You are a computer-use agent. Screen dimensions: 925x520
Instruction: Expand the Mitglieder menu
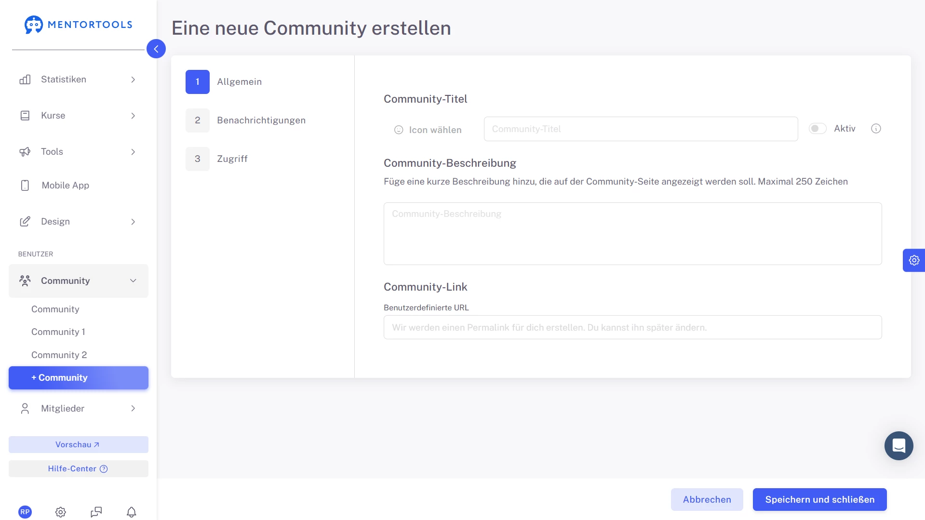[78, 408]
